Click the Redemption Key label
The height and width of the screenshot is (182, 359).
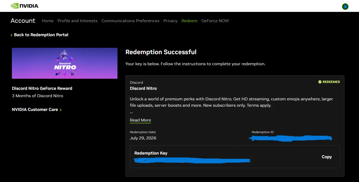(x=151, y=153)
